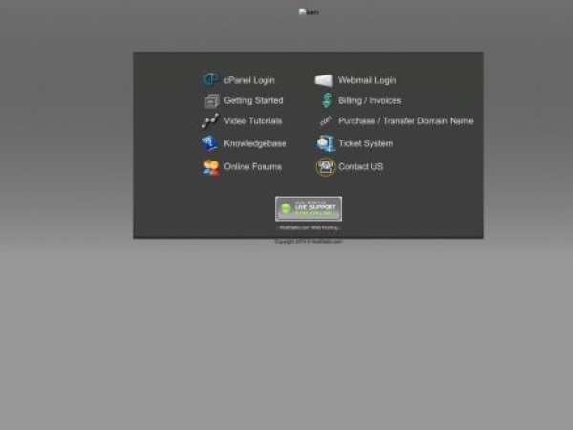
Task: Click the Online Forums people icon
Action: point(211,167)
